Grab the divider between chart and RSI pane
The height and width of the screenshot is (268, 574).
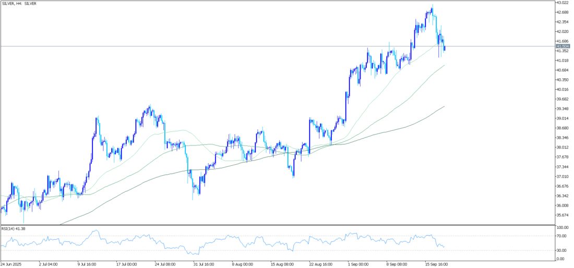(277, 225)
